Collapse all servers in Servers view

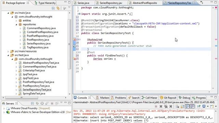33,104
